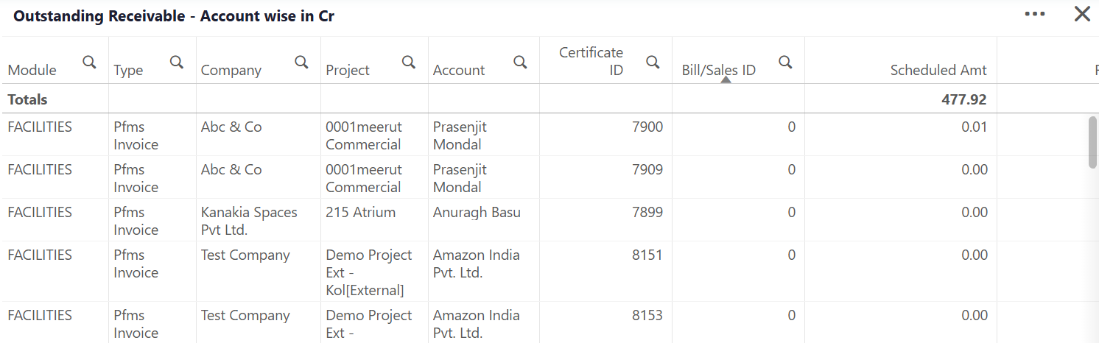The width and height of the screenshot is (1099, 343).
Task: Select the Totals row 477.92 value
Action: click(963, 99)
